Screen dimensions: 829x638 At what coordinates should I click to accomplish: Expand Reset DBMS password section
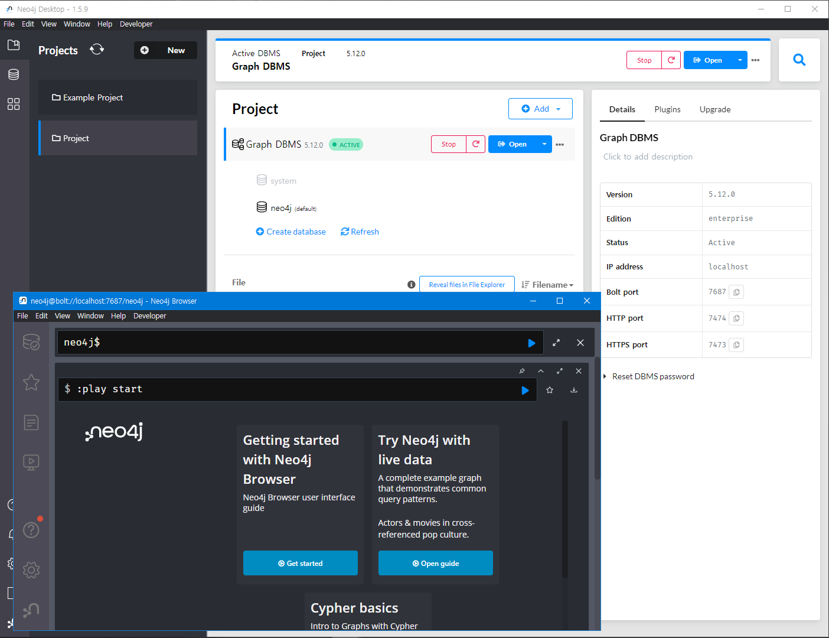pos(648,376)
